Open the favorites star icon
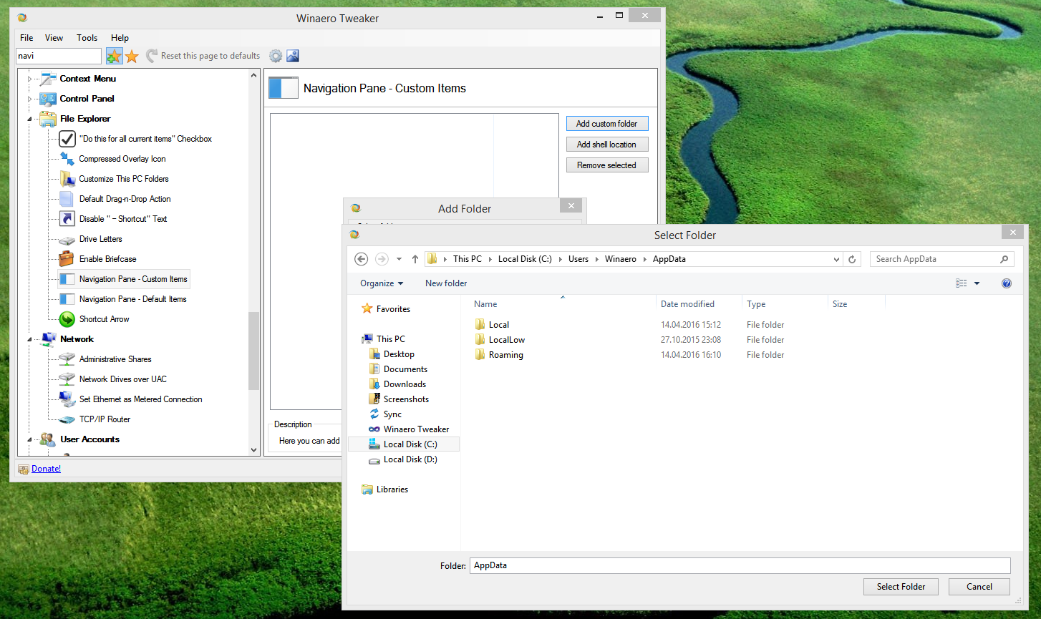Image resolution: width=1041 pixels, height=619 pixels. tap(132, 55)
